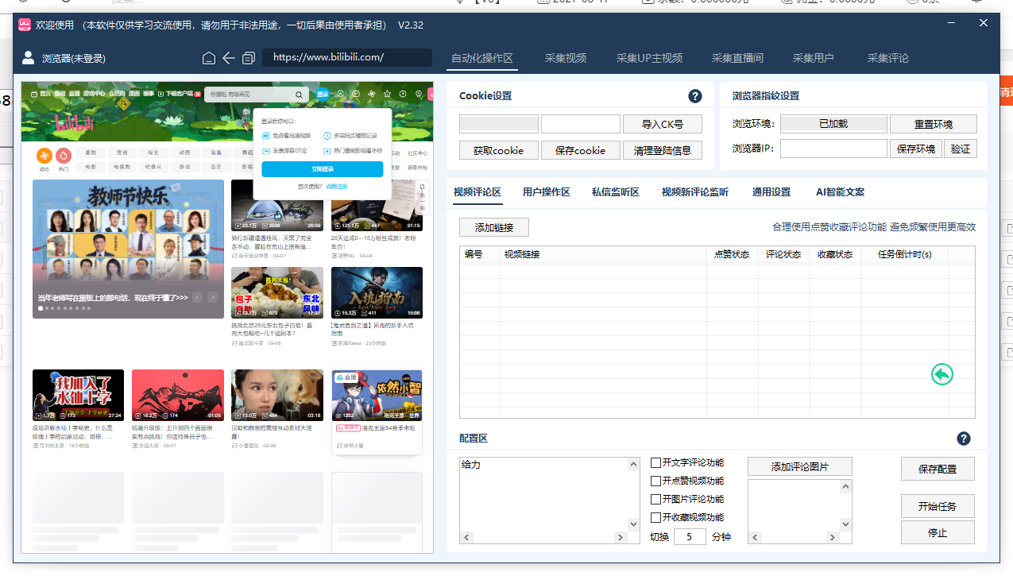
Task: Enable the 开文字评论功能 checkbox
Action: 656,462
